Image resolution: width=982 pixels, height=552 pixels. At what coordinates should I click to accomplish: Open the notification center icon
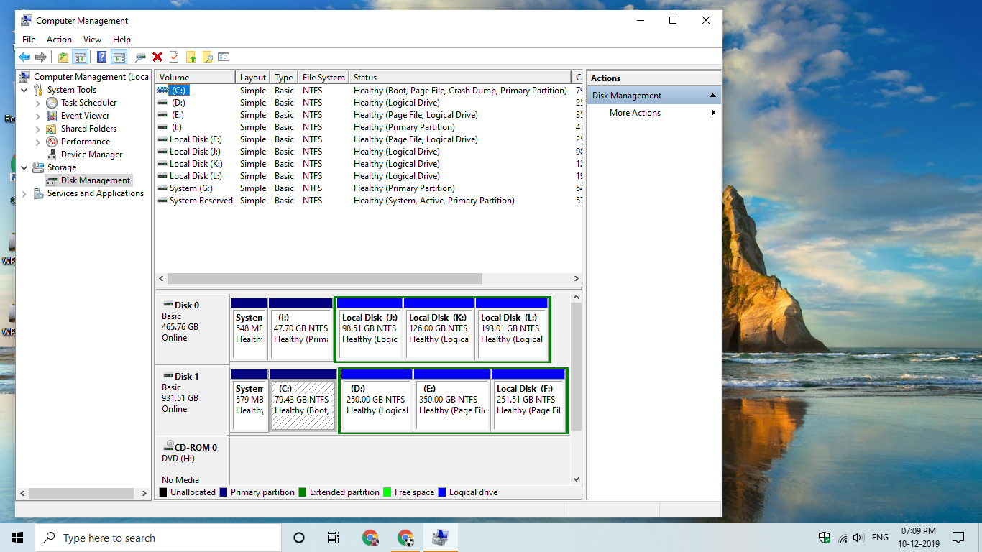pyautogui.click(x=958, y=538)
